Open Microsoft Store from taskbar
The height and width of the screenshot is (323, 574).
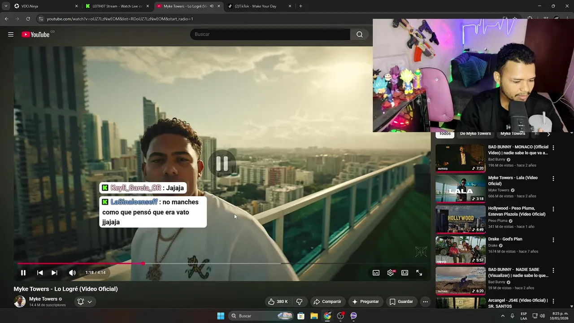point(301,316)
